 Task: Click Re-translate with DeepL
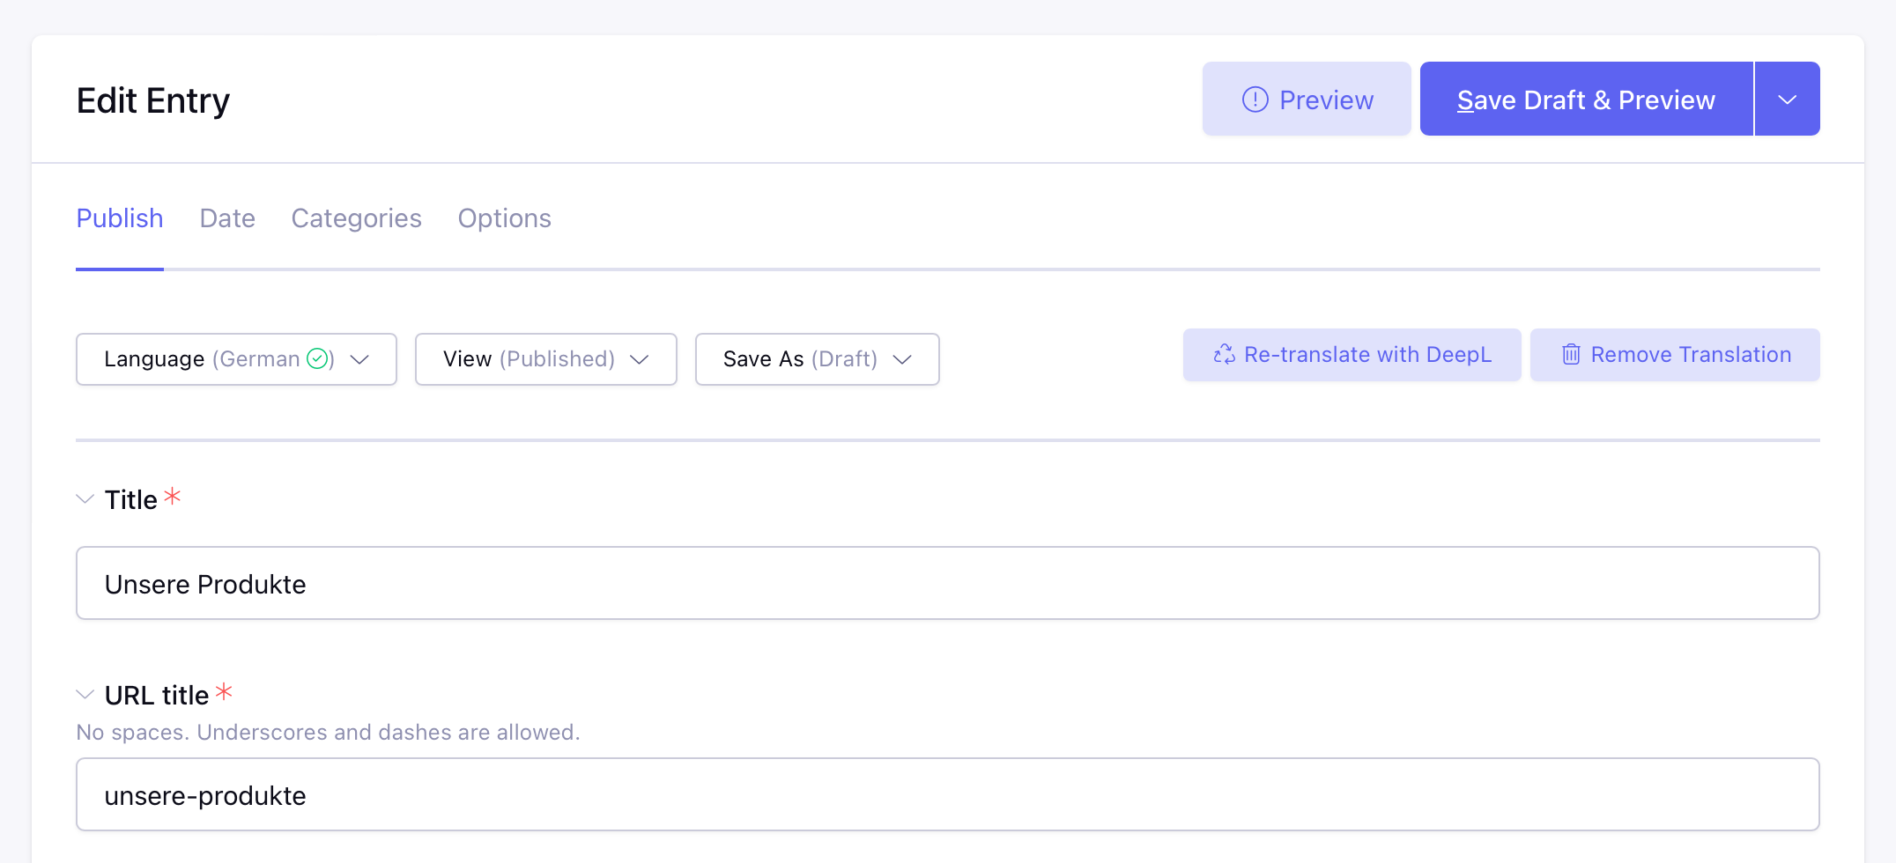pyautogui.click(x=1352, y=355)
